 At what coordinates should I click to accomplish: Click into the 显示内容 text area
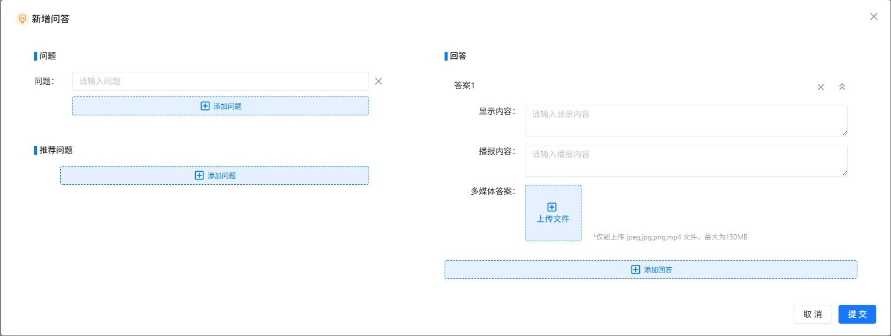[686, 121]
